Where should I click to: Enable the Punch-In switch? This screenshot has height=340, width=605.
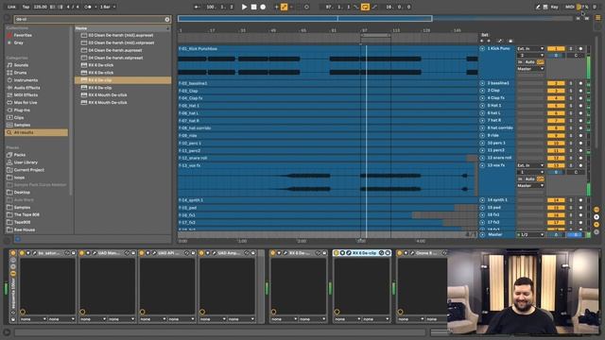pyautogui.click(x=356, y=7)
